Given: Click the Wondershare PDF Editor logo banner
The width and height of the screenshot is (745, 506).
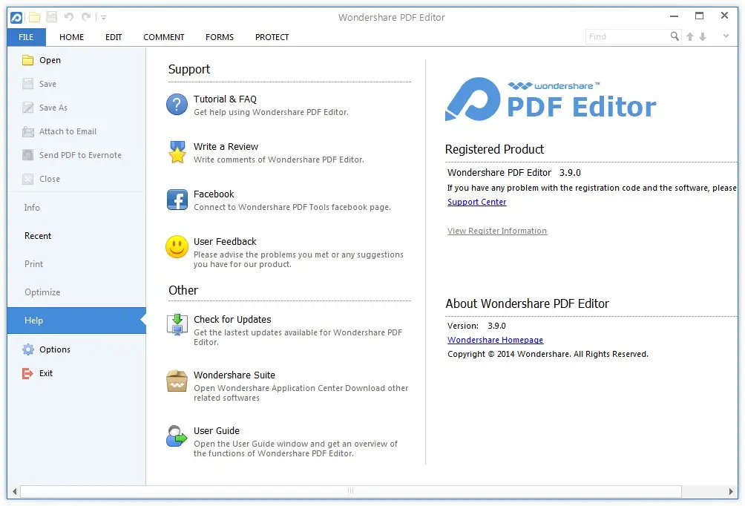Looking at the screenshot, I should 551,99.
